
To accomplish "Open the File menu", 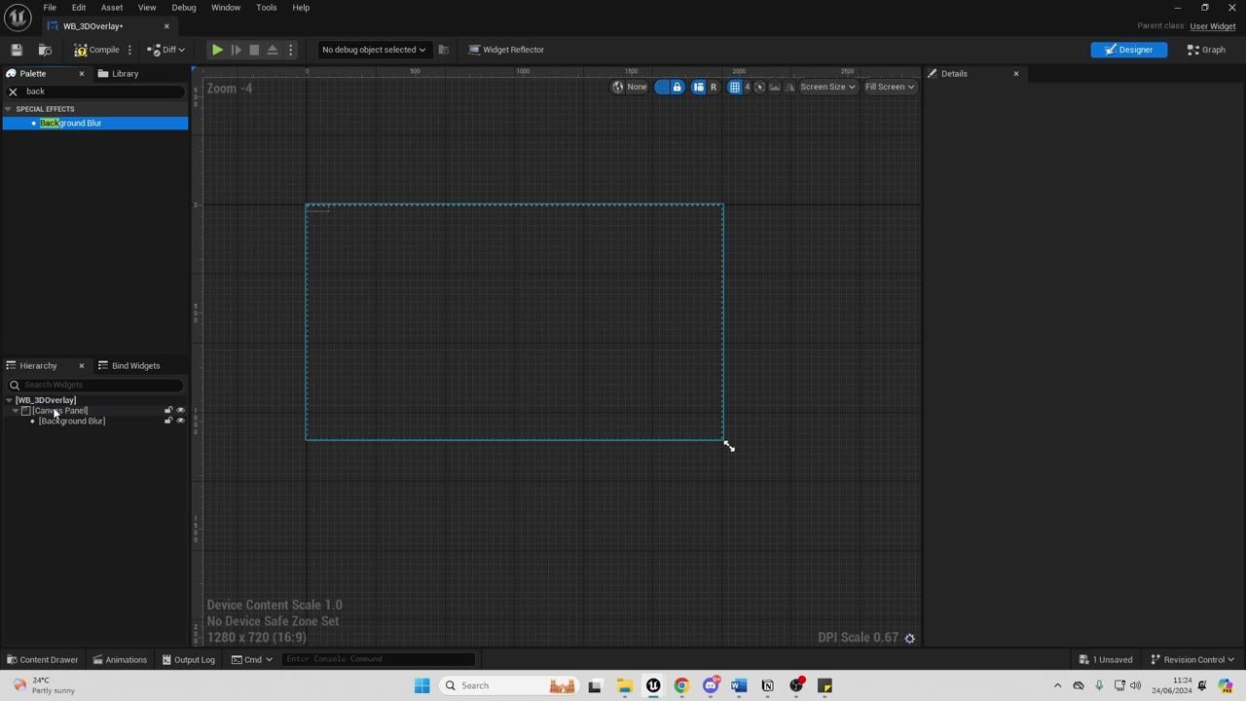I will 50,8.
